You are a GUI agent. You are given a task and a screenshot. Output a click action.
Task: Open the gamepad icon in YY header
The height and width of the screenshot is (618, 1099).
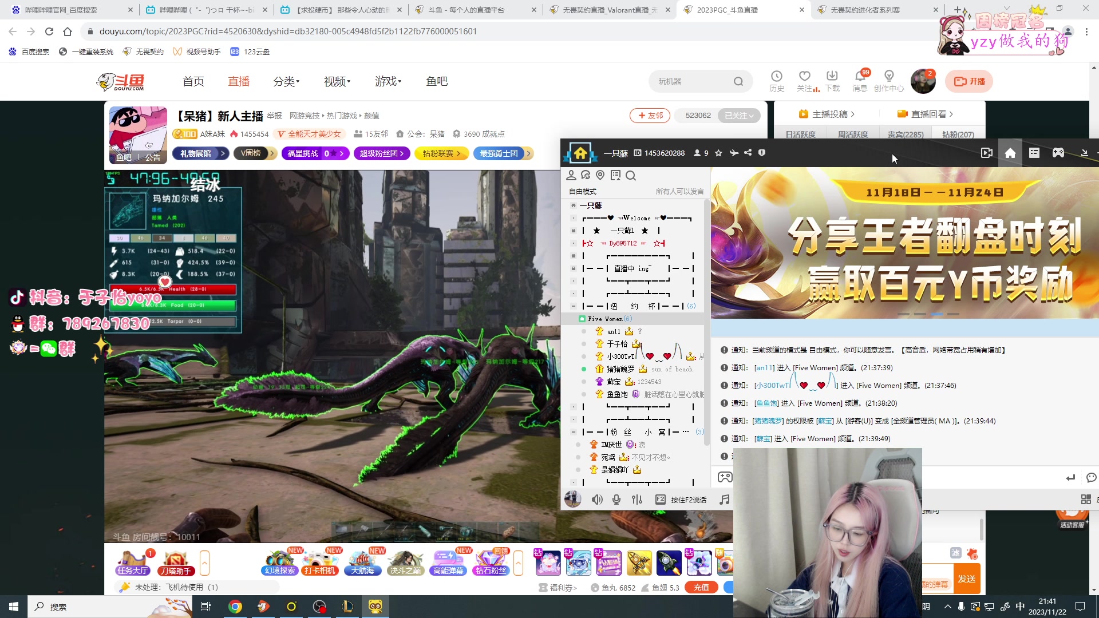[1058, 153]
